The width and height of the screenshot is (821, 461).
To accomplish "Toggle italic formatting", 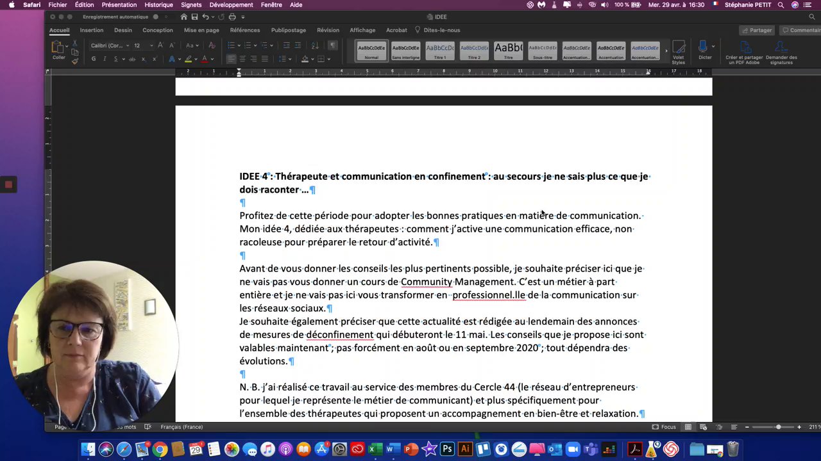I will pos(105,59).
